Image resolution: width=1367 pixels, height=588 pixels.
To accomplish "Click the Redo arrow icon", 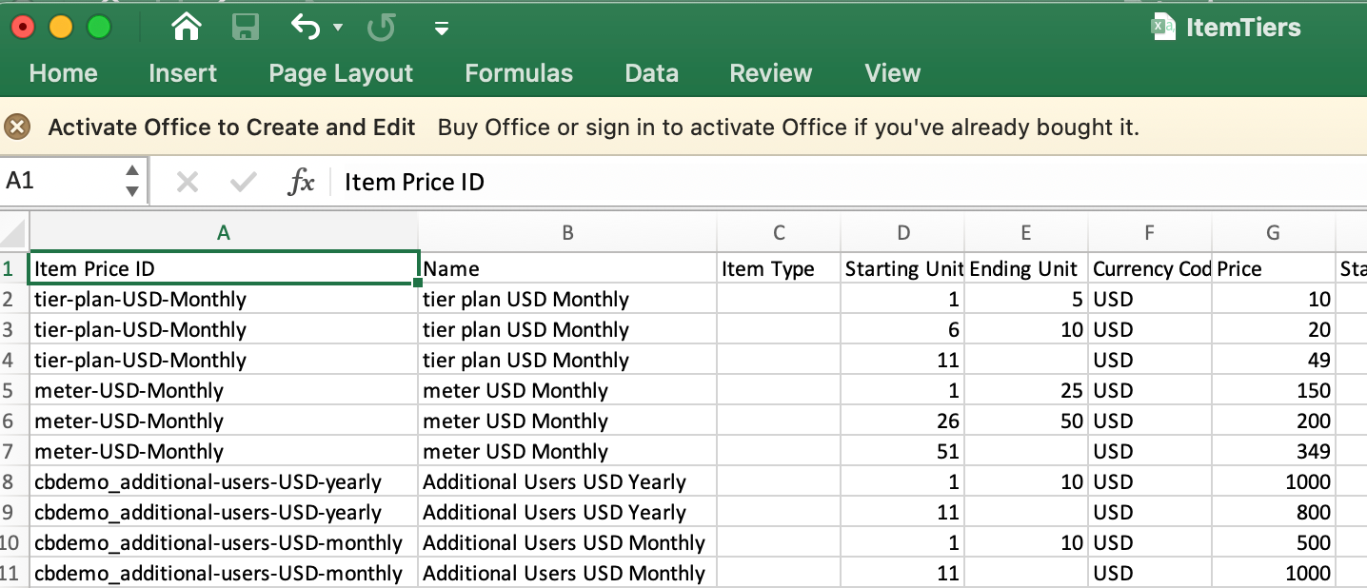I will (382, 28).
